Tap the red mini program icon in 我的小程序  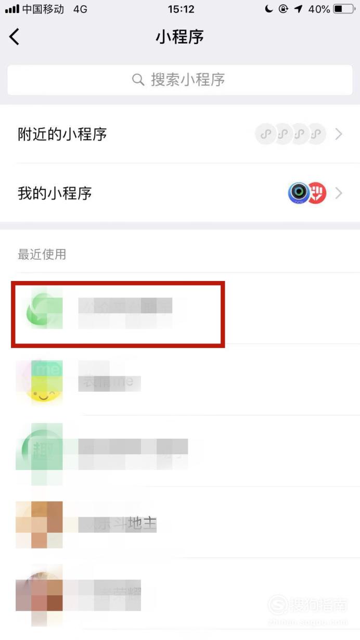pyautogui.click(x=316, y=194)
